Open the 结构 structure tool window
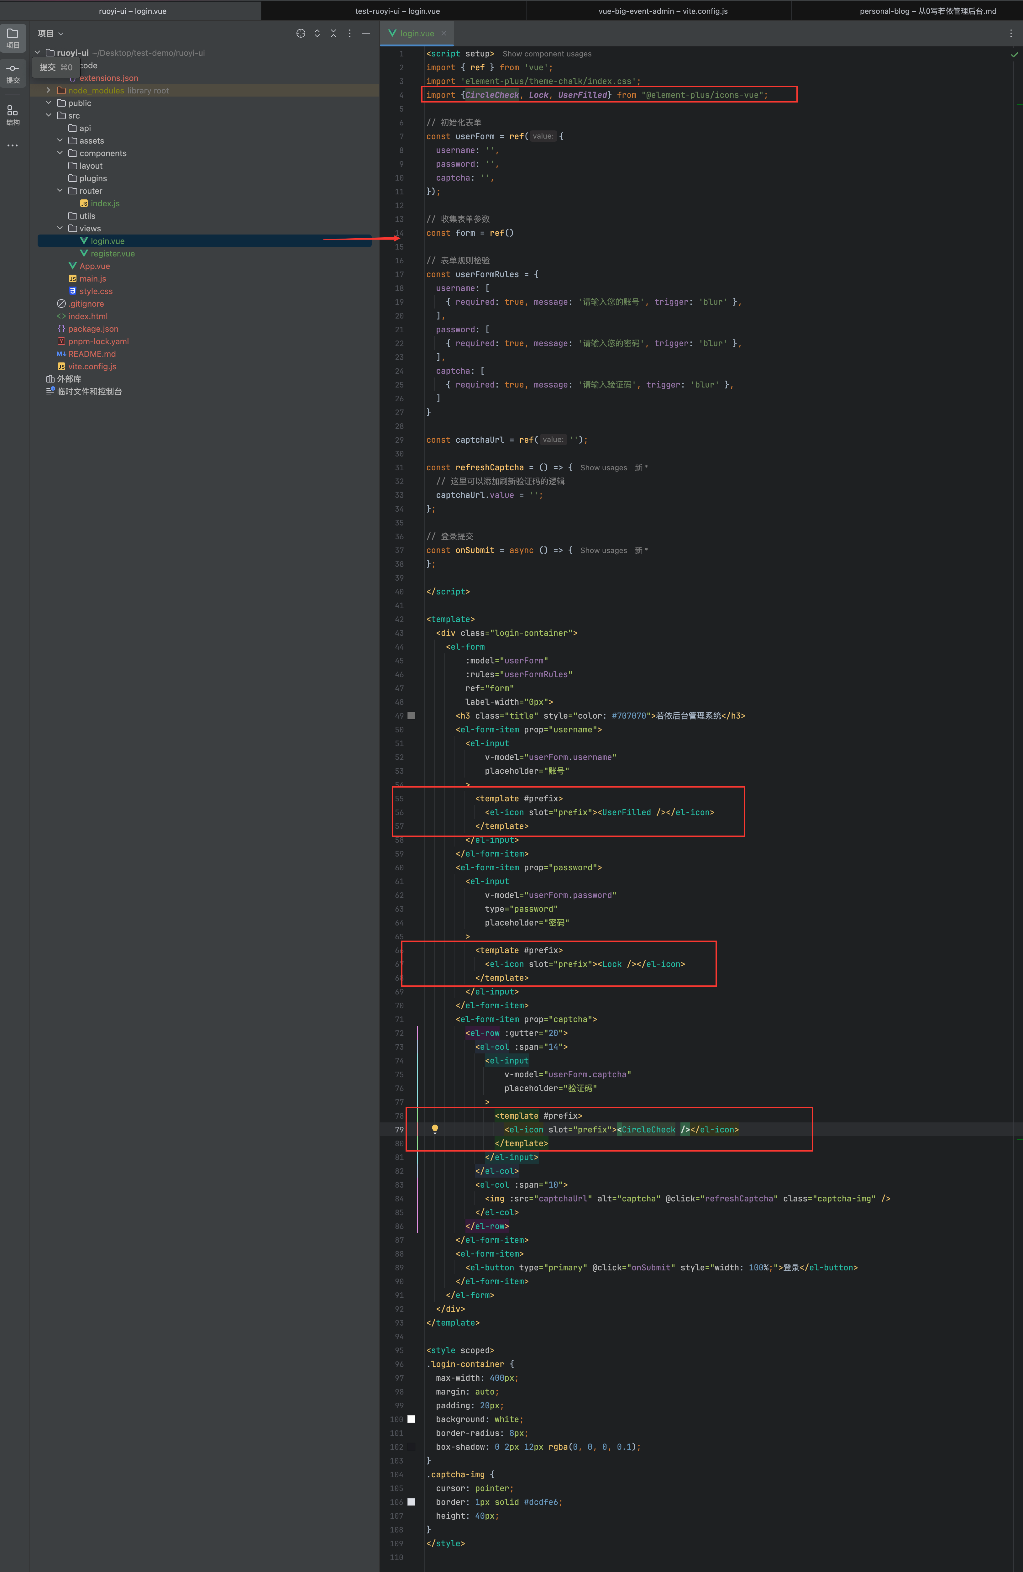This screenshot has height=1572, width=1023. [13, 115]
